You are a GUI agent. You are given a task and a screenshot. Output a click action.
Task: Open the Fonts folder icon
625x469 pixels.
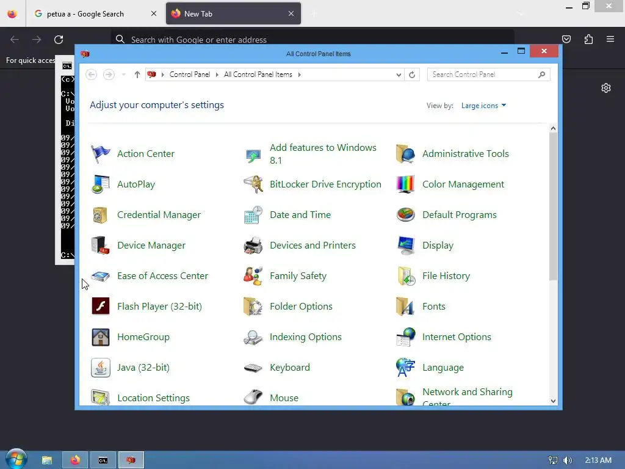click(405, 307)
